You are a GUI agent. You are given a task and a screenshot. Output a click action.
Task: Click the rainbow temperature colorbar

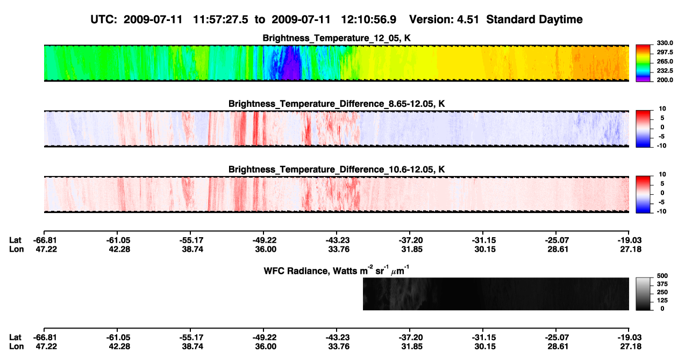pyautogui.click(x=643, y=62)
